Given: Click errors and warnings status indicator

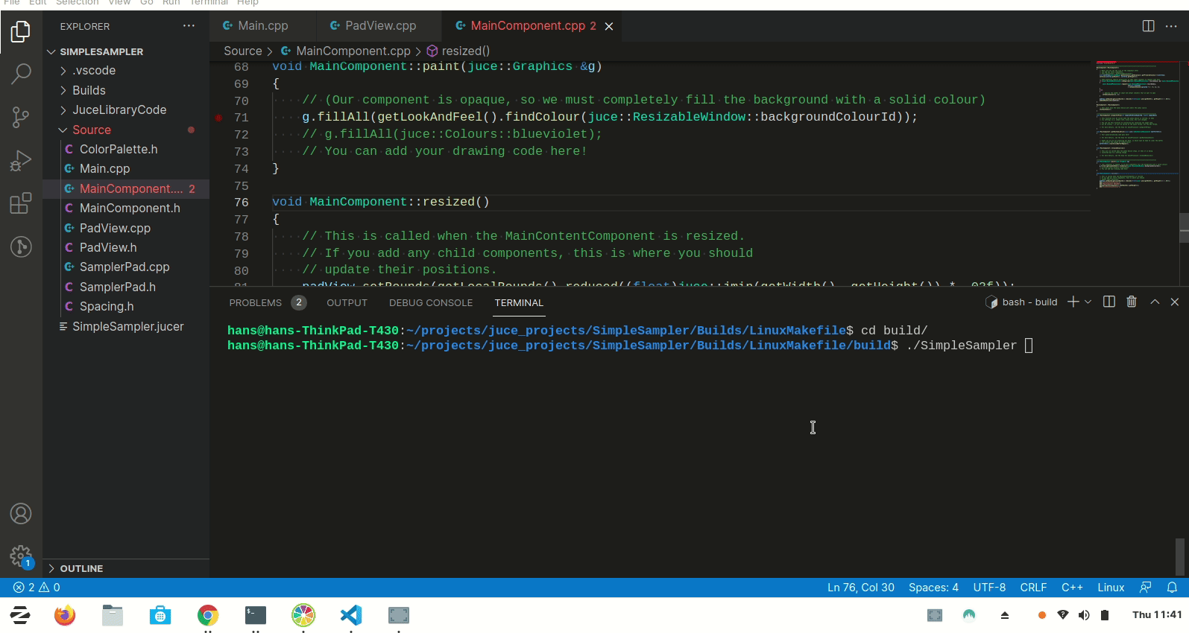Looking at the screenshot, I should pyautogui.click(x=37, y=588).
